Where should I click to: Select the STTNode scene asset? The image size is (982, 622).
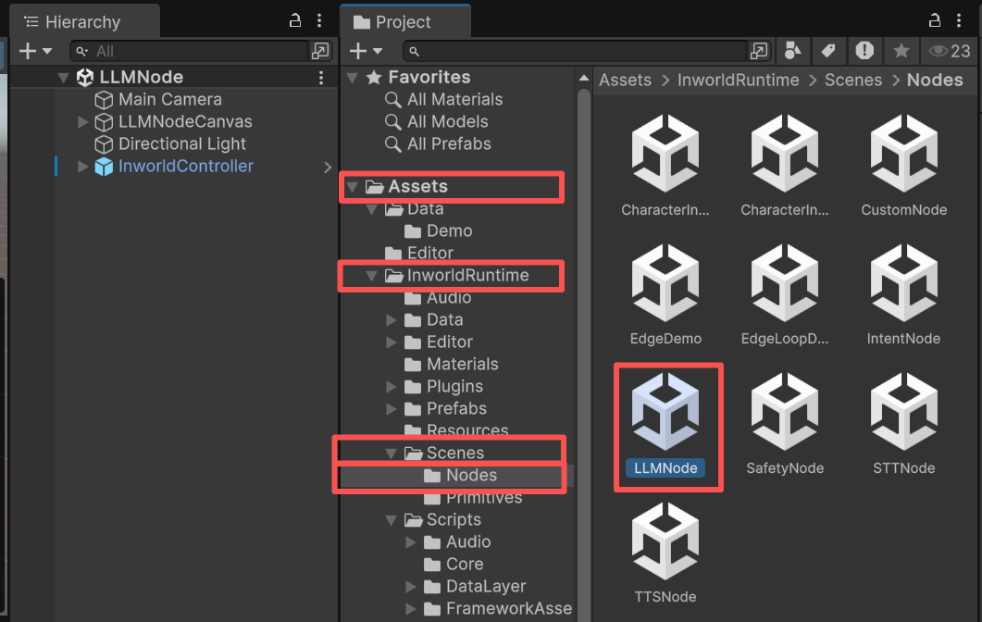point(903,425)
